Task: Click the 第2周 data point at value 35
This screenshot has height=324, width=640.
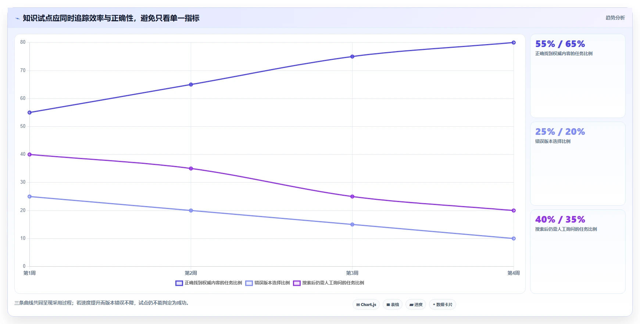Action: [x=191, y=169]
